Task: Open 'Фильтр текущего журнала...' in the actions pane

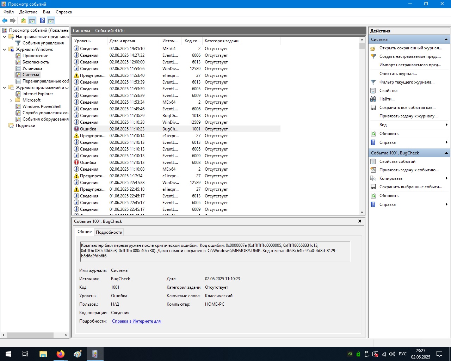Action: (407, 82)
